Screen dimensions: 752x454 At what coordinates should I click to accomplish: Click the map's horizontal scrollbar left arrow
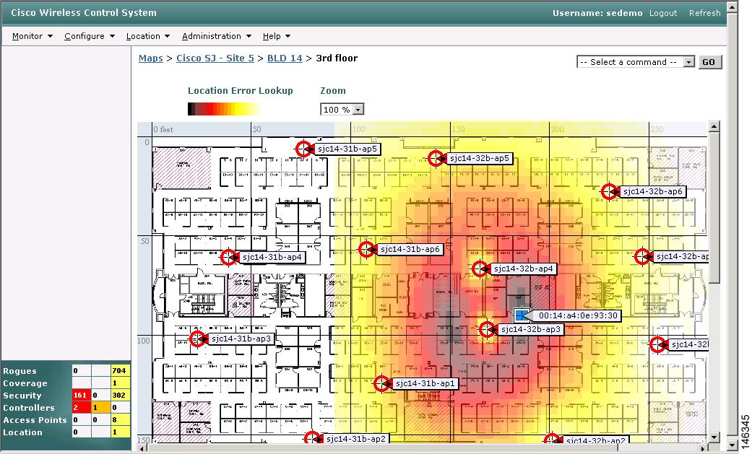(x=142, y=448)
